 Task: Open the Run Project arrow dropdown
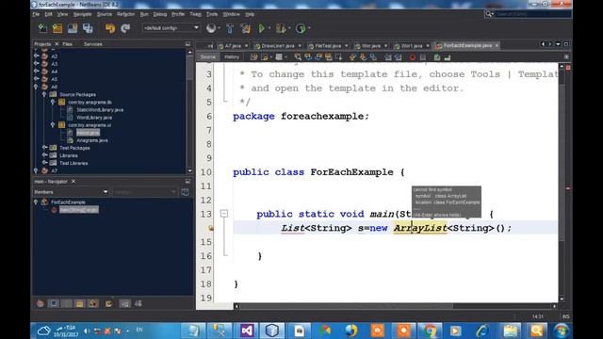[269, 28]
